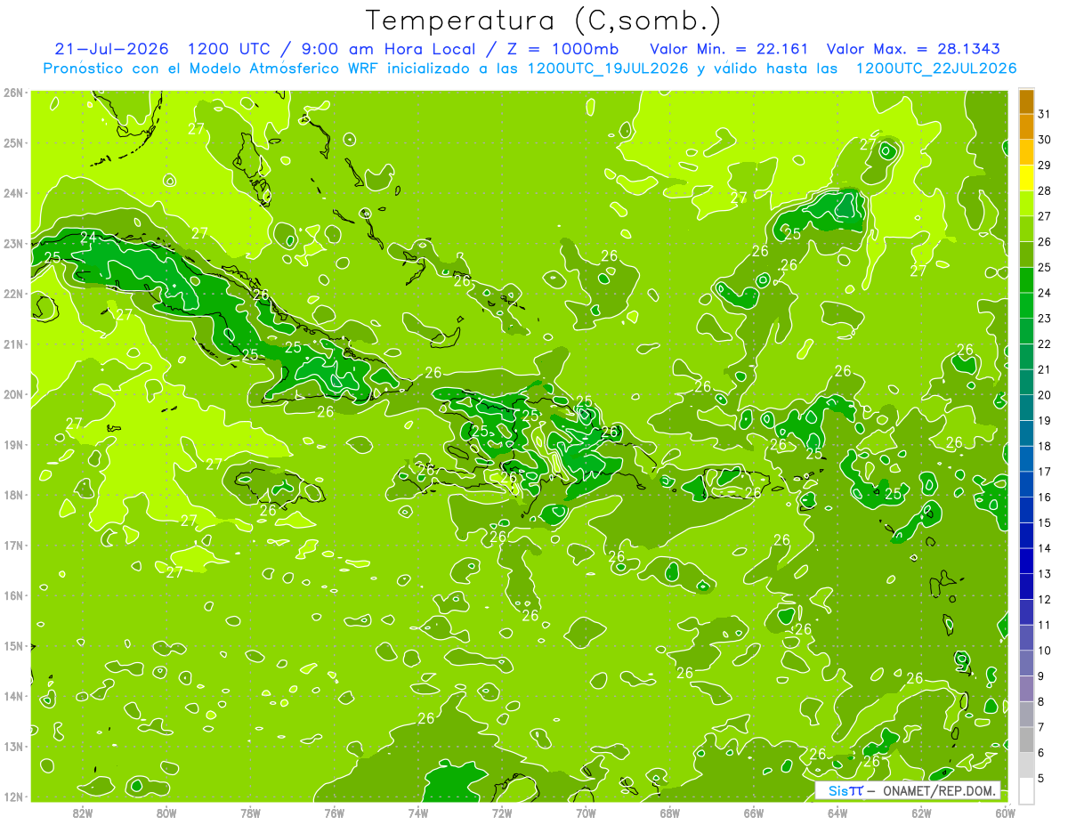Screen dimensions: 1068x825
Task: Click the green legend swatch between 24 and 25
Action: coord(1026,280)
